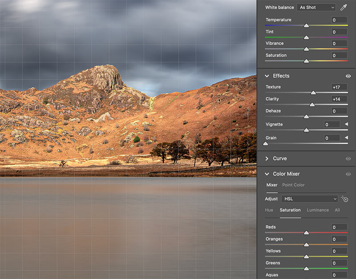Toggle Color Mixer visibility eye
Screen dimensions: 356x279
click(348, 174)
